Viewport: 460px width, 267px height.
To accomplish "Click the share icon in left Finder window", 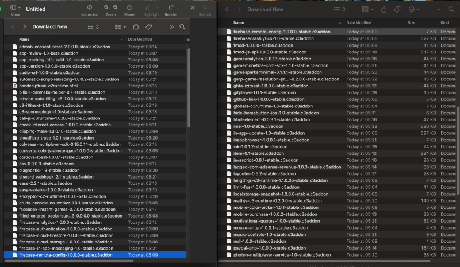I will pos(136,26).
